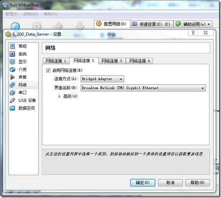Click the down-arrow Discard toolbar icon

pos(80,26)
